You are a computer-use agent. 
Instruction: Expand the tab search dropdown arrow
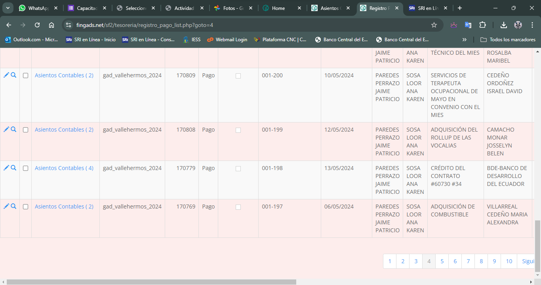pos(8,8)
